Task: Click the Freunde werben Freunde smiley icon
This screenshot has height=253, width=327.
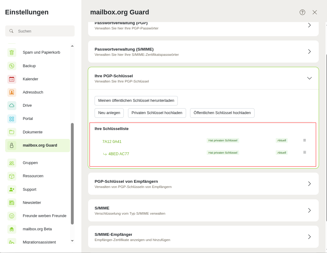Action: (x=12, y=216)
